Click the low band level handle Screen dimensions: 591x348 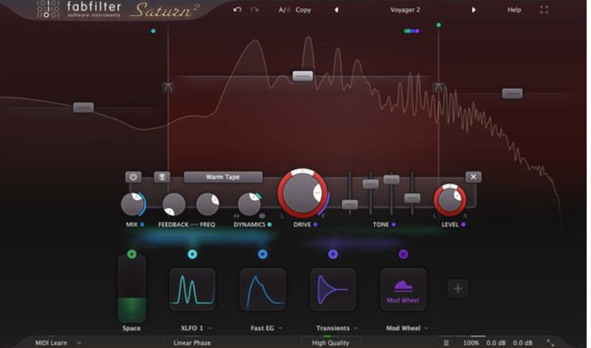point(83,107)
